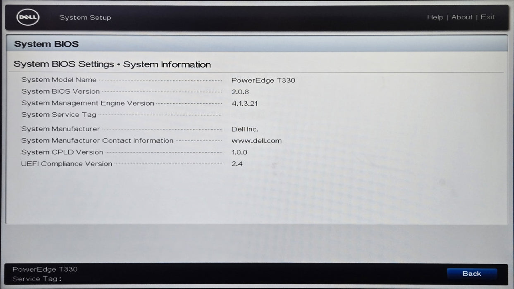Click the 2.4 UEFI version value
This screenshot has width=514, height=289.
(237, 164)
